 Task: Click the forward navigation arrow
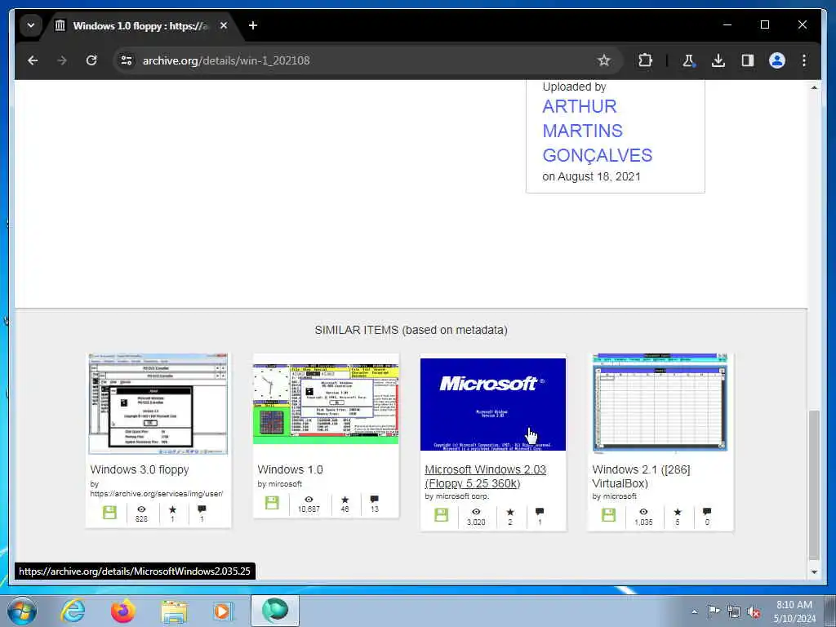click(x=62, y=60)
